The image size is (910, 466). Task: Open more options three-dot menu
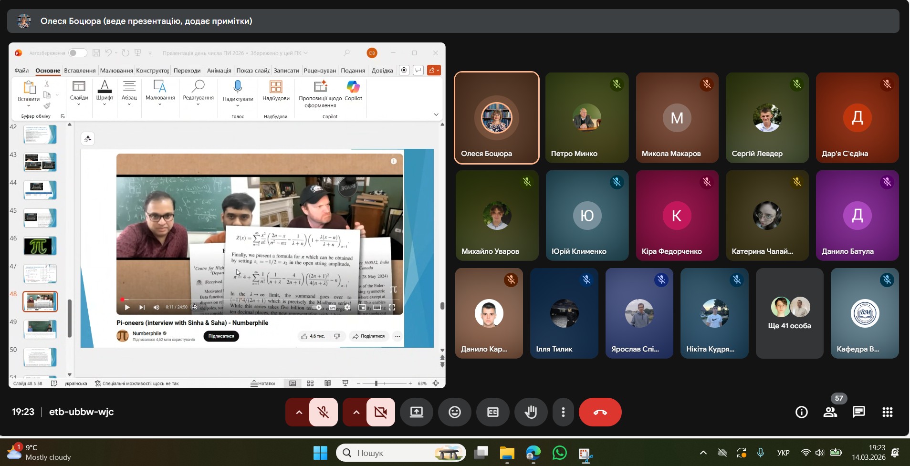click(563, 412)
